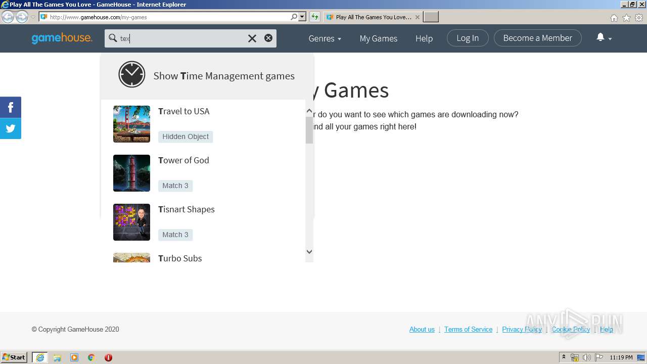
Task: Clear search text with the X icon
Action: 252,38
